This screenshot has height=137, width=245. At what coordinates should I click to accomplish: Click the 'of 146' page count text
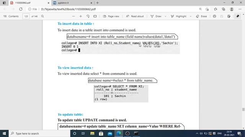34,16
